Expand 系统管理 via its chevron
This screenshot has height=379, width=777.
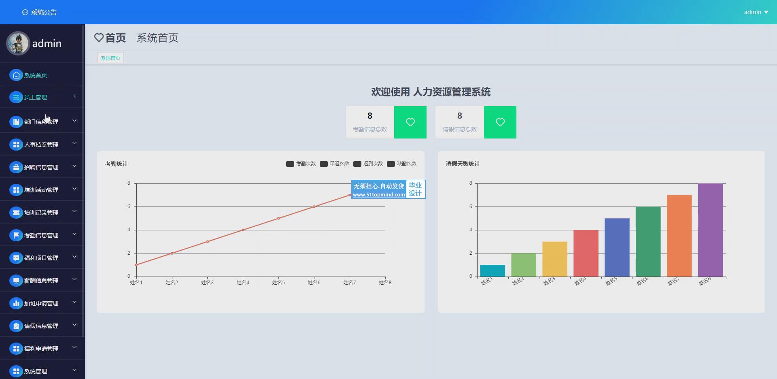pos(74,370)
